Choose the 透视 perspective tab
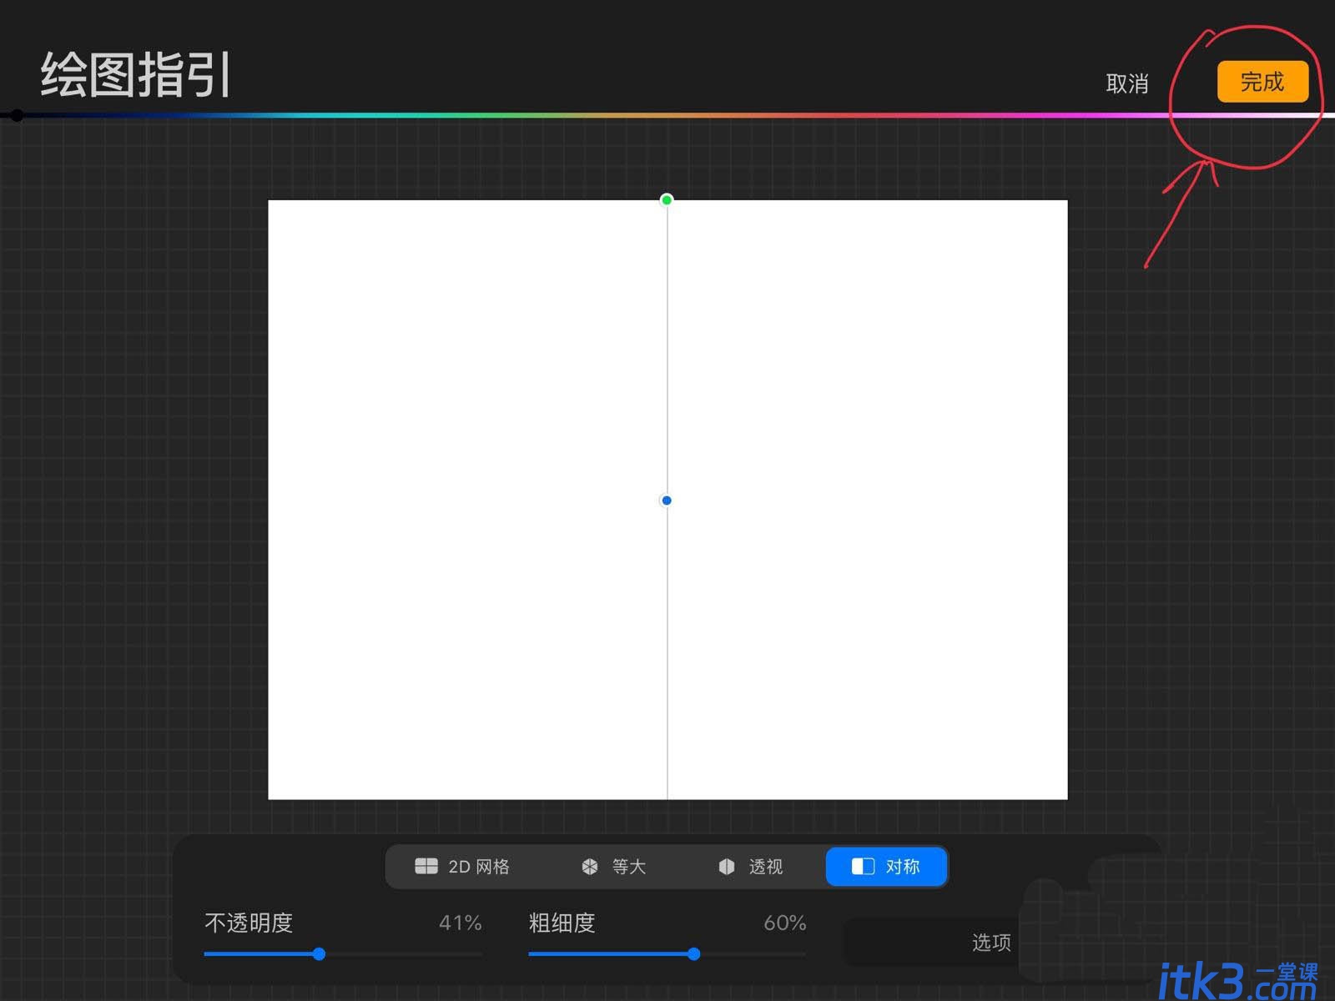This screenshot has height=1001, width=1335. [x=750, y=867]
